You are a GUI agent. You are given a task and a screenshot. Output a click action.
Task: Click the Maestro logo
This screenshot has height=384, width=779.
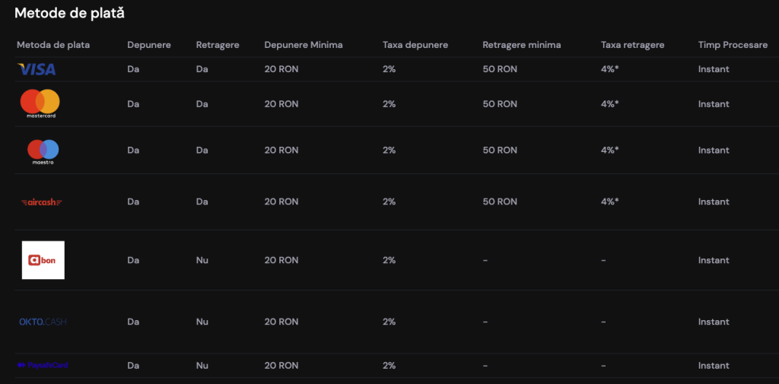click(43, 151)
